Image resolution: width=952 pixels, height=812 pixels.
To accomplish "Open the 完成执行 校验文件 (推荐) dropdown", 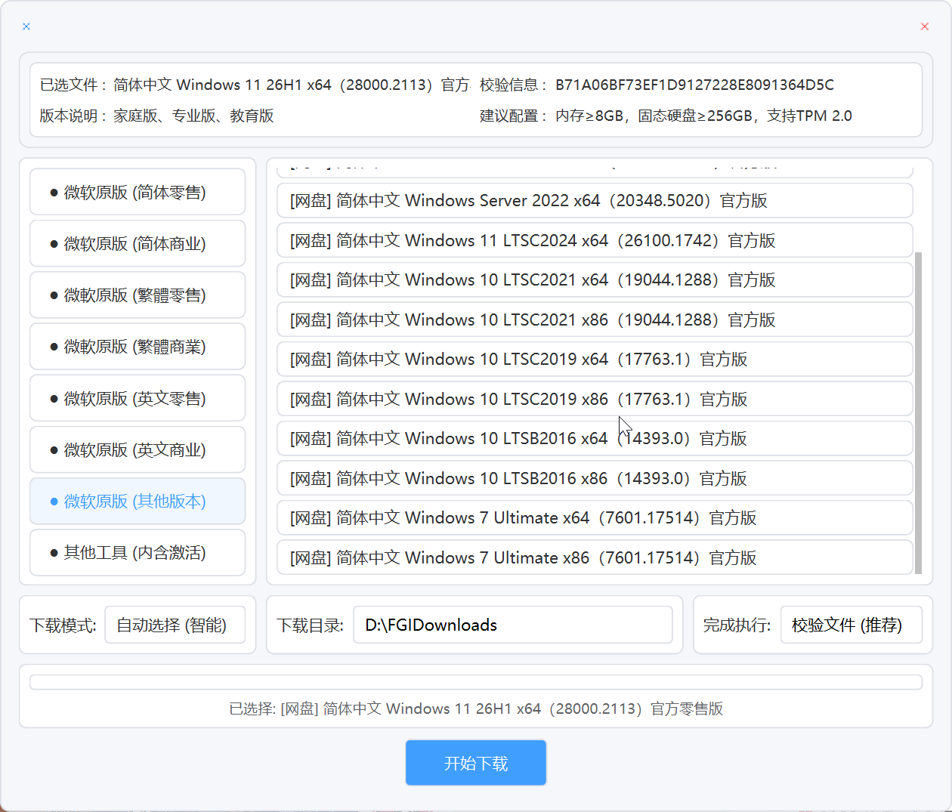I will pyautogui.click(x=852, y=625).
